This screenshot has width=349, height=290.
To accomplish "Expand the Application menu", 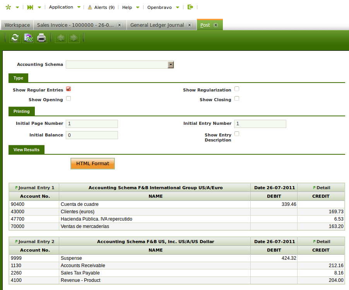I will coord(65,7).
